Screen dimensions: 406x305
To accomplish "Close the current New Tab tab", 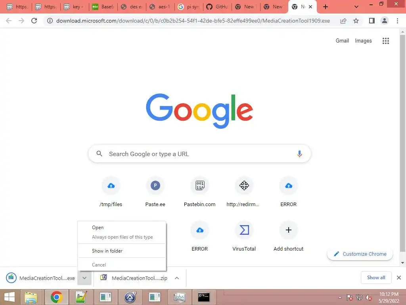I will pos(310,7).
